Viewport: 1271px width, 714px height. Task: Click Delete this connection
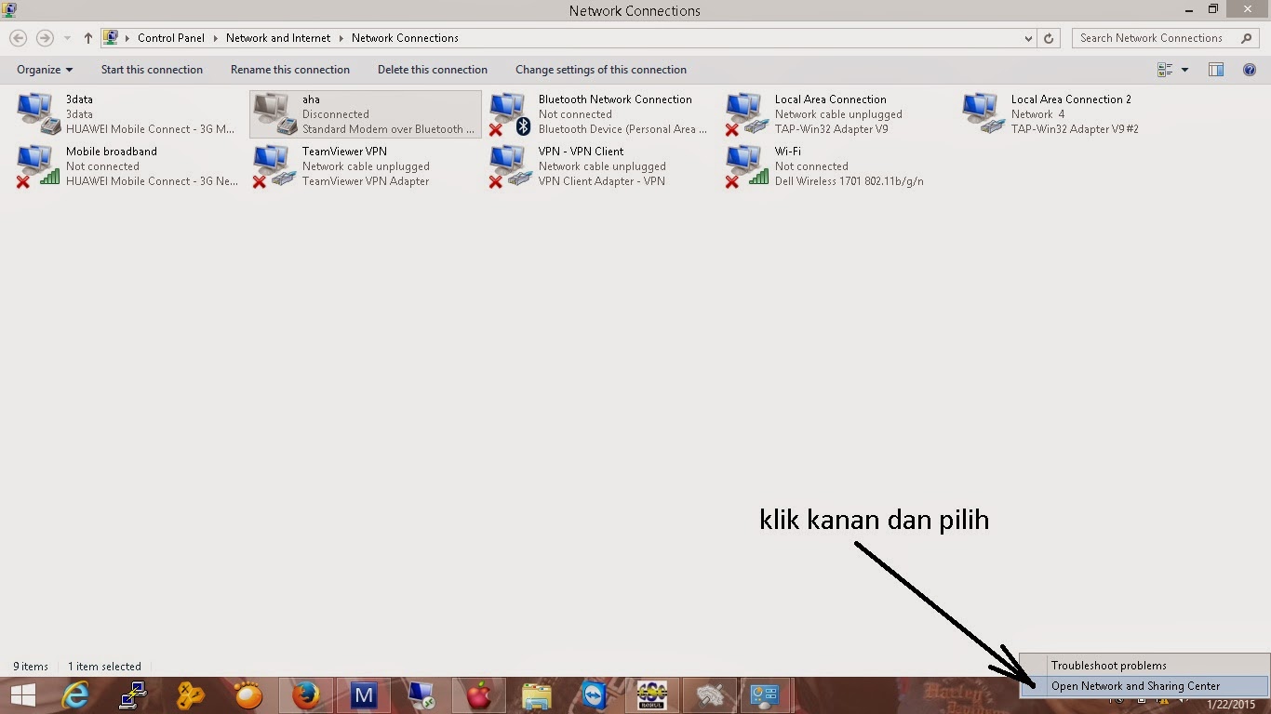pyautogui.click(x=432, y=70)
